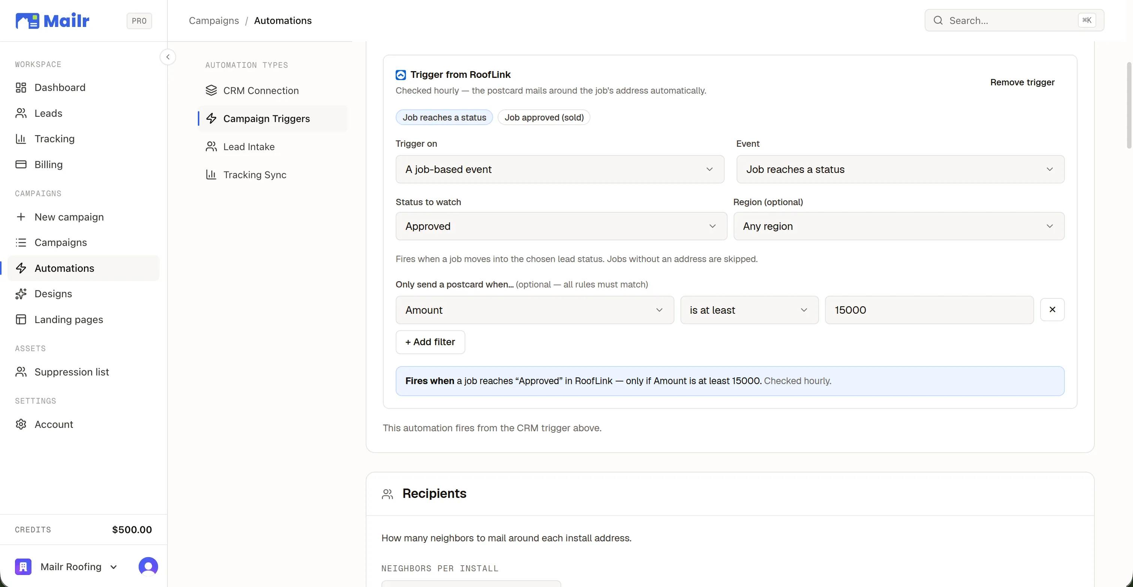
Task: Remove the Amount filter with X button
Action: [1052, 310]
